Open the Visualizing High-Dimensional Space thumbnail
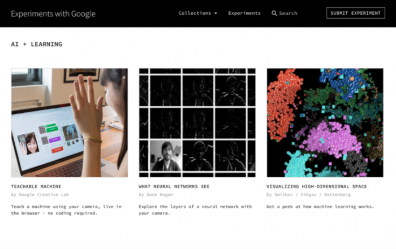The width and height of the screenshot is (396, 249). tap(325, 123)
